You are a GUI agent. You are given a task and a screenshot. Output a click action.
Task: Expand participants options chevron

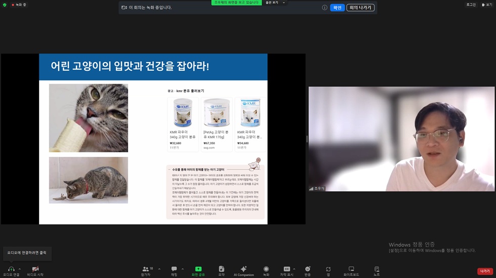pos(159,269)
